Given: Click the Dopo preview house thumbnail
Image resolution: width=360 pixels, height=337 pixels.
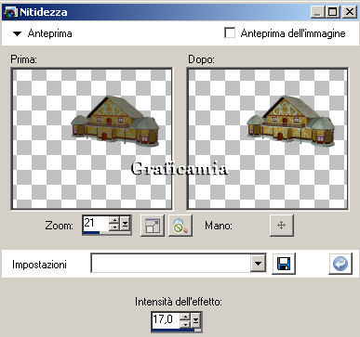Looking at the screenshot, I should 291,122.
